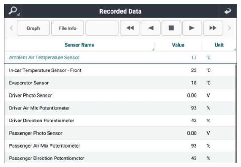Sort by the Sensor Name column header

(79, 45)
